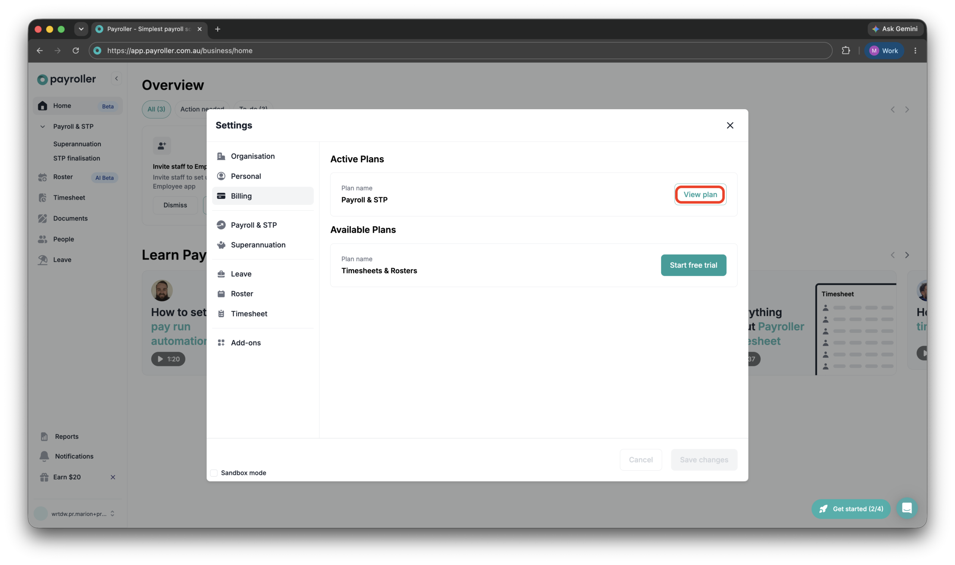Image resolution: width=955 pixels, height=565 pixels.
Task: Open the Documents icon in sidebar
Action: pos(43,219)
